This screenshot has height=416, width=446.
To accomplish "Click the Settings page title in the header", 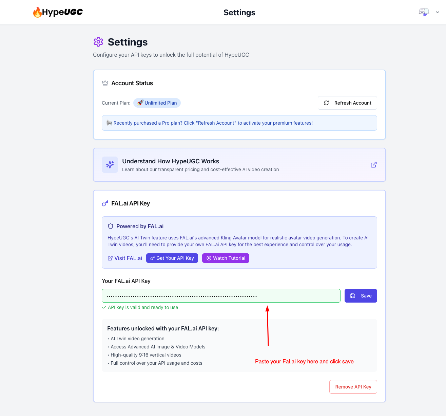I will [239, 12].
